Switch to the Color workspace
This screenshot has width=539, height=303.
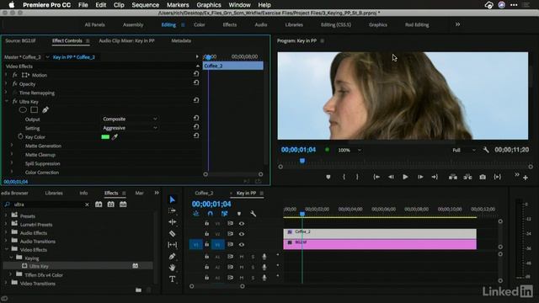click(199, 24)
